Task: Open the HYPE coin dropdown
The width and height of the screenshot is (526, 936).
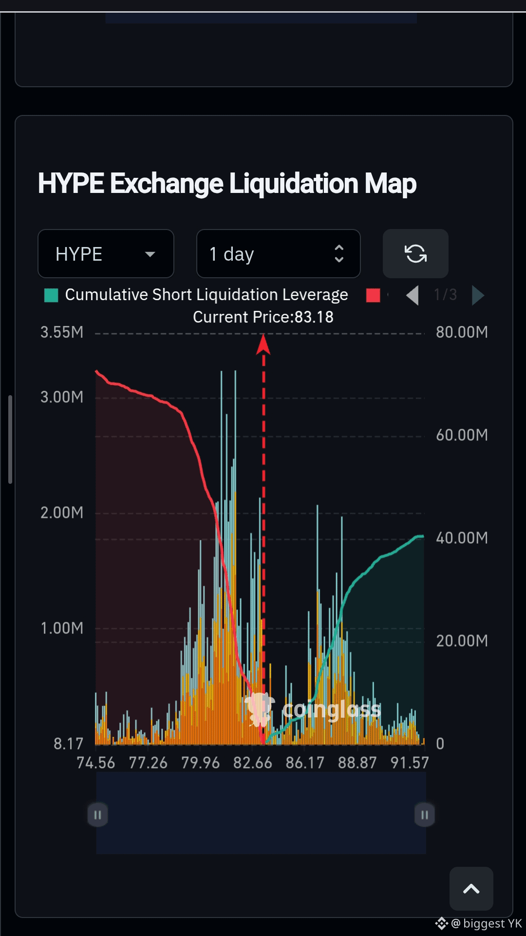Action: 106,254
